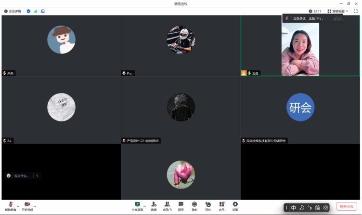Screen dimensions: 362x215
Task: Click the blue shield security icon
Action: (28, 11)
